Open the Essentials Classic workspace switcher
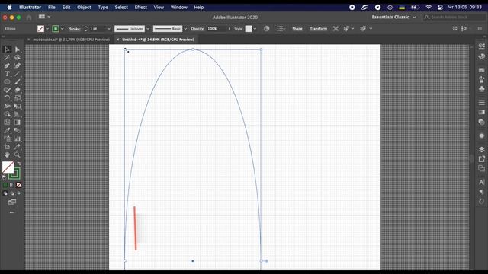This screenshot has width=488, height=274. coord(393,17)
